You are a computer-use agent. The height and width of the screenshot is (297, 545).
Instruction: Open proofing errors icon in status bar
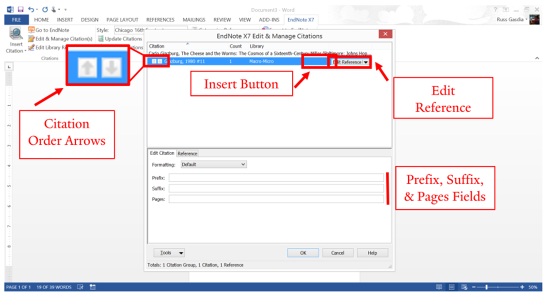coord(80,287)
